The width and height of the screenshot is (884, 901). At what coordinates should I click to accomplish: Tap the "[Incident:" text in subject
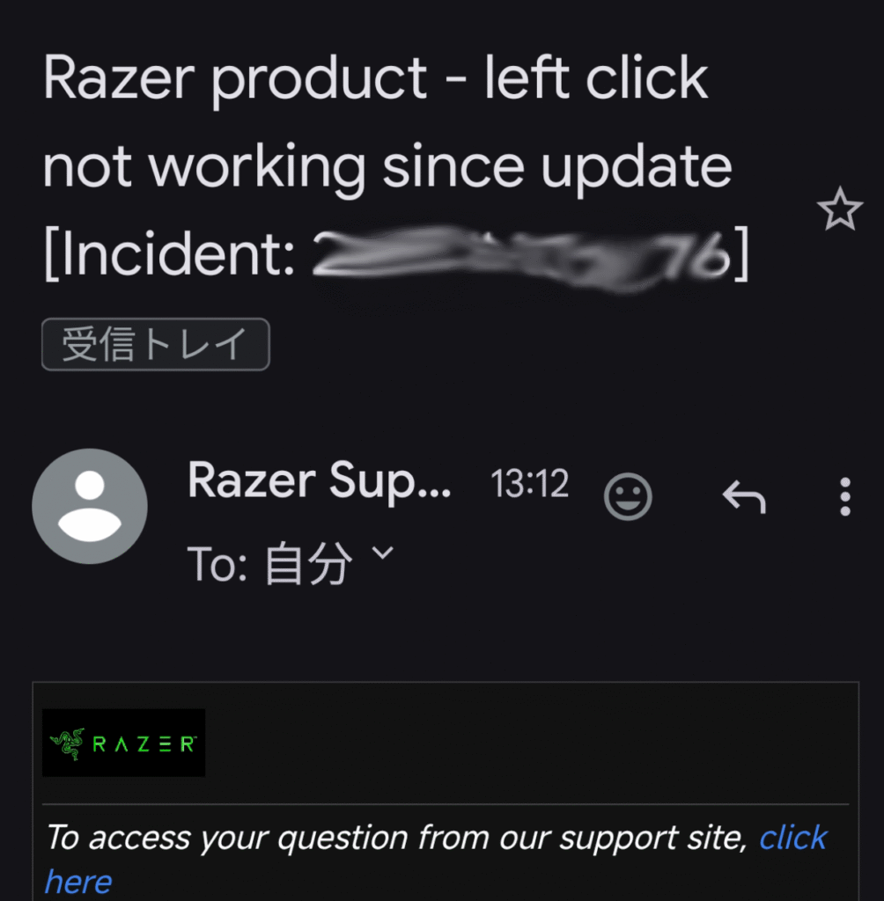pyautogui.click(x=169, y=255)
